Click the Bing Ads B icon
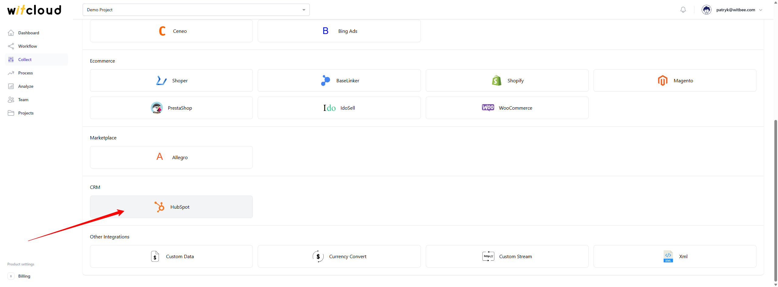The width and height of the screenshot is (778, 287). click(325, 31)
